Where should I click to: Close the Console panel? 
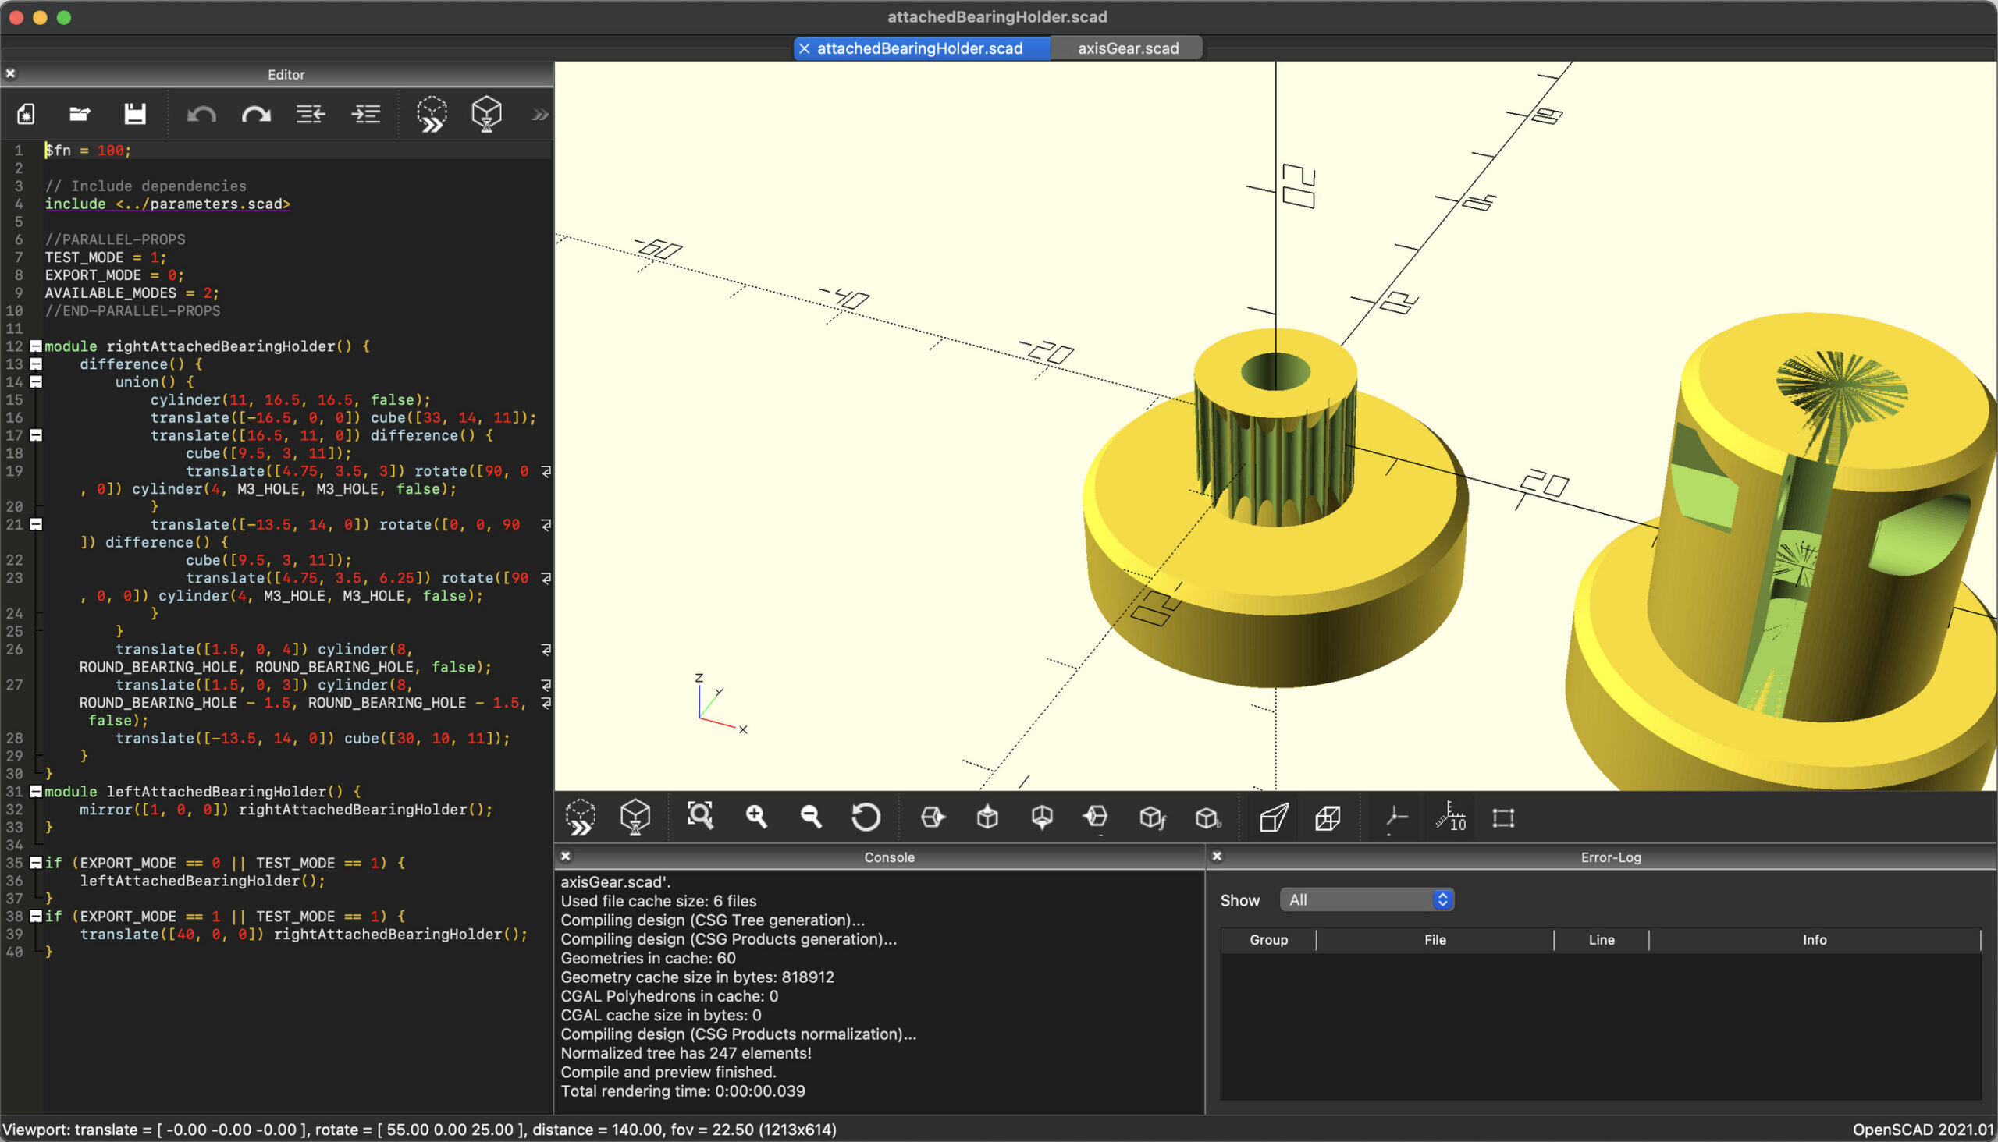(565, 856)
